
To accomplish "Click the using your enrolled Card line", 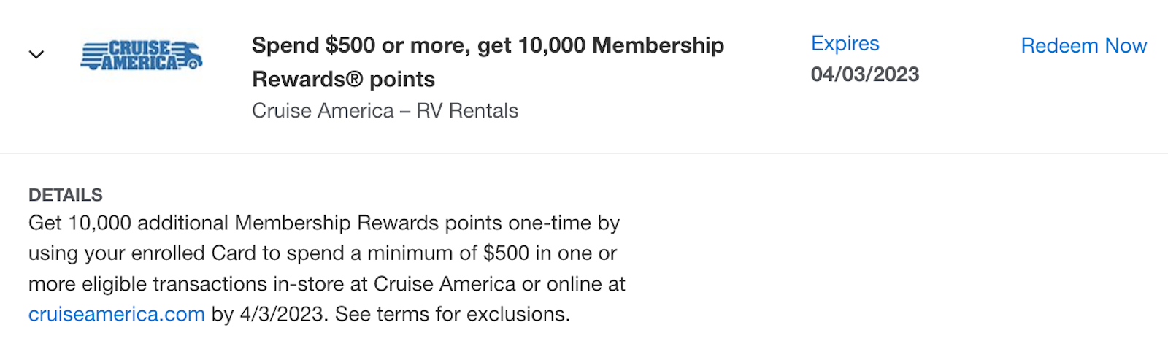I will 323,253.
